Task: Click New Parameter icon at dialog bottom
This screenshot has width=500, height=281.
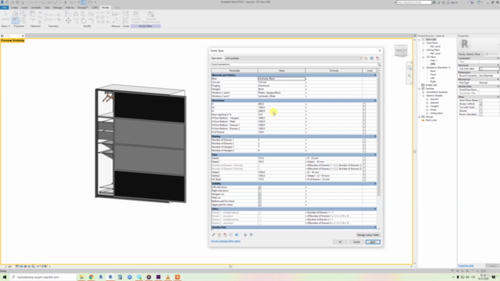Action: point(220,235)
